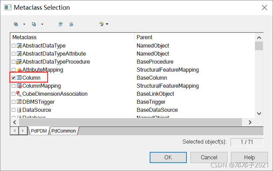Open dropdown arrow next to Select All
Viewport: 273px width, 171px height.
pos(24,24)
